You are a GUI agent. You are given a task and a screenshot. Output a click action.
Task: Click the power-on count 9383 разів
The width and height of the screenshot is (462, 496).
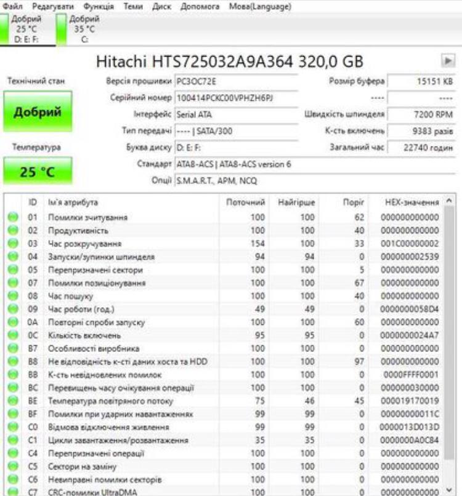[x=421, y=131]
